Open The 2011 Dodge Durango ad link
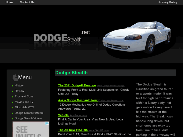Screen dimensions: 183x137 click(77, 85)
